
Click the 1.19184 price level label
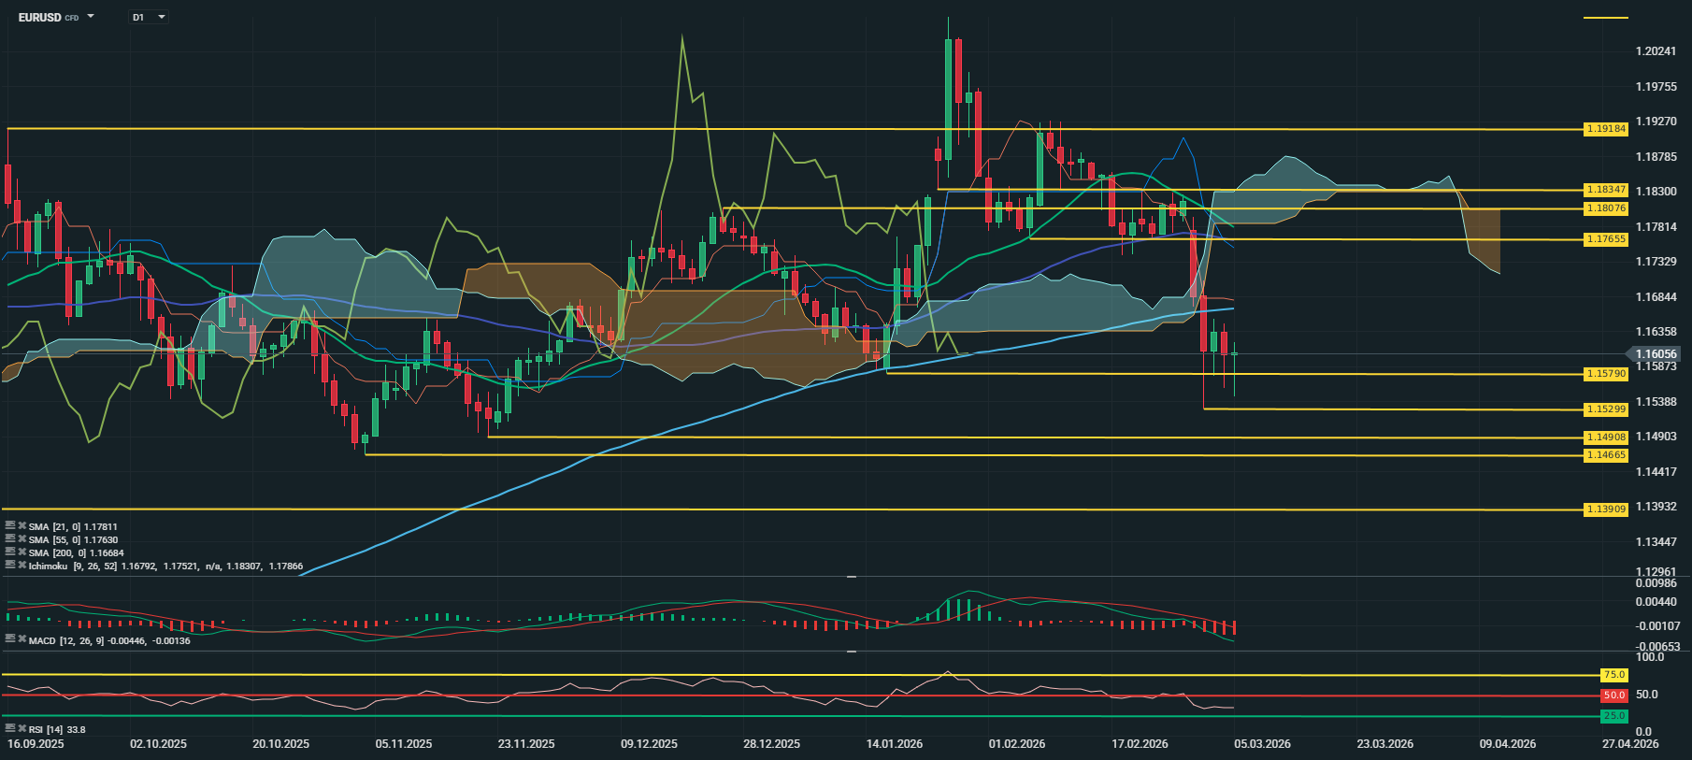tap(1606, 129)
